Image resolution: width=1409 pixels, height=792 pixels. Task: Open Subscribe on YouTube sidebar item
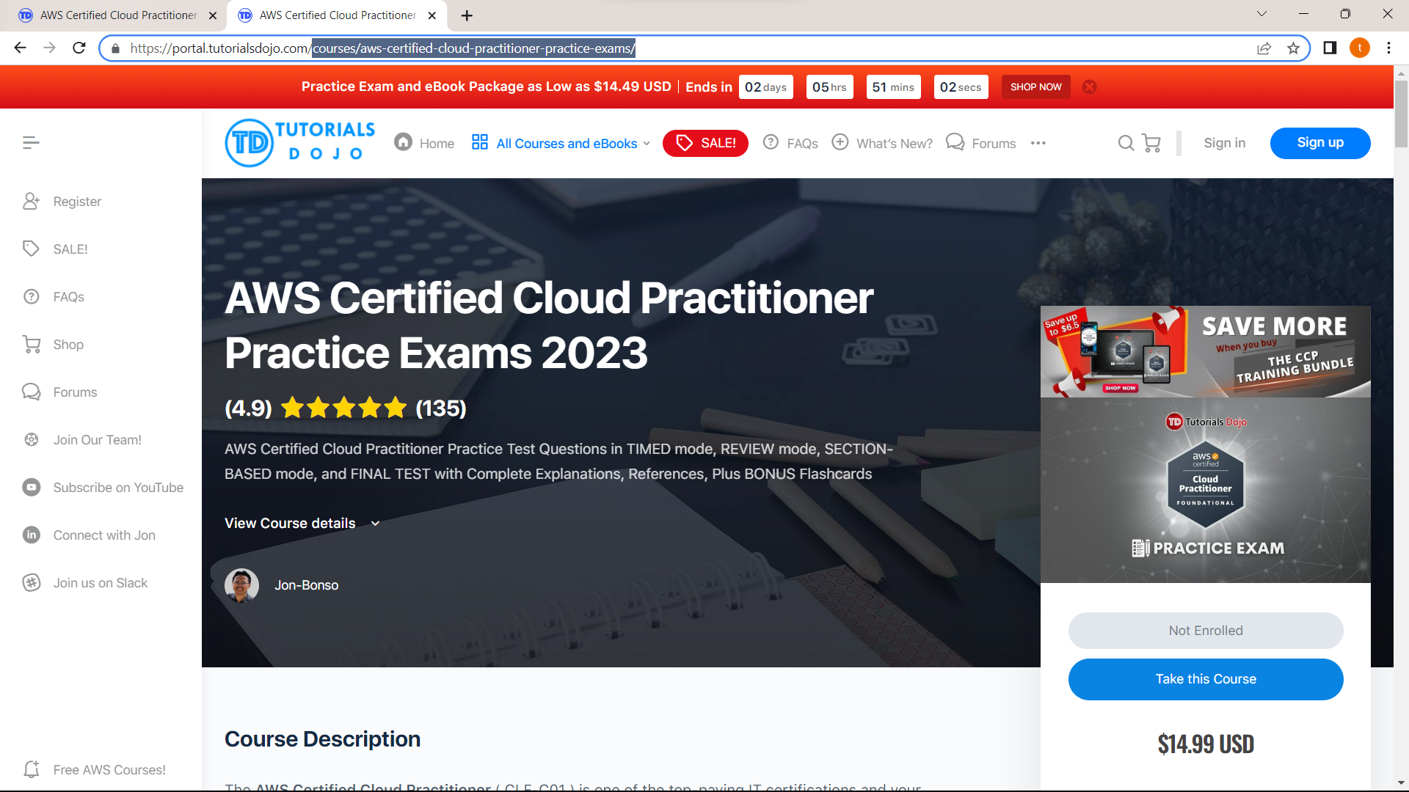click(117, 488)
